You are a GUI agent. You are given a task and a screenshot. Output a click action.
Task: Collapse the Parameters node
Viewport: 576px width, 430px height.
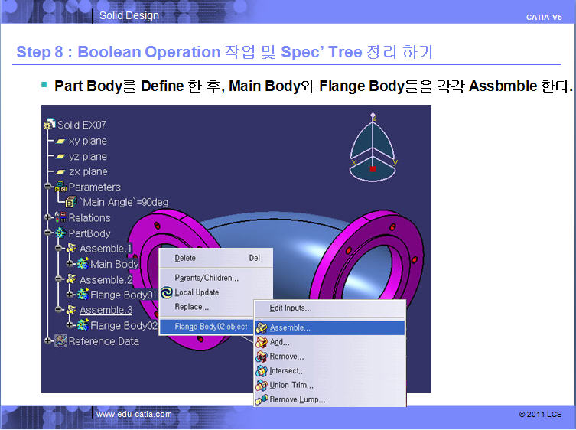tap(48, 186)
